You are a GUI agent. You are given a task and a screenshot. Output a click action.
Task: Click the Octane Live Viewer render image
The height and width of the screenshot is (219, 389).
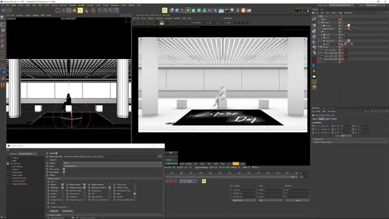click(x=223, y=85)
